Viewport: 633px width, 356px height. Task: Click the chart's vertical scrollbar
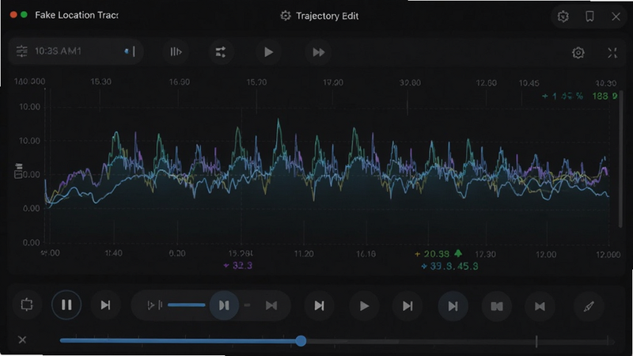click(621, 160)
